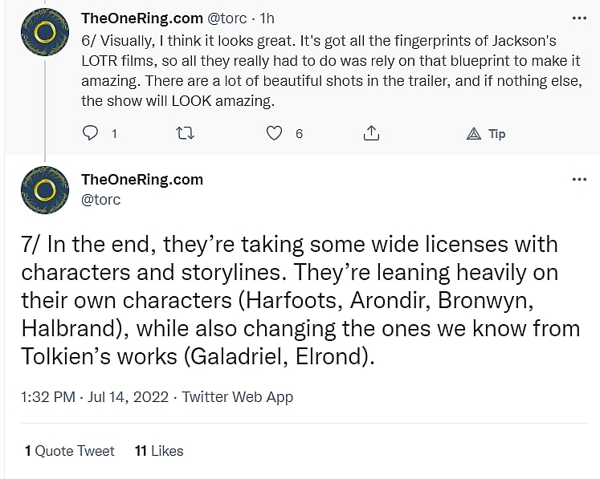Click the 1:32 PM · Jul 14, 2022 timestamp
The height and width of the screenshot is (479, 600).
96,396
